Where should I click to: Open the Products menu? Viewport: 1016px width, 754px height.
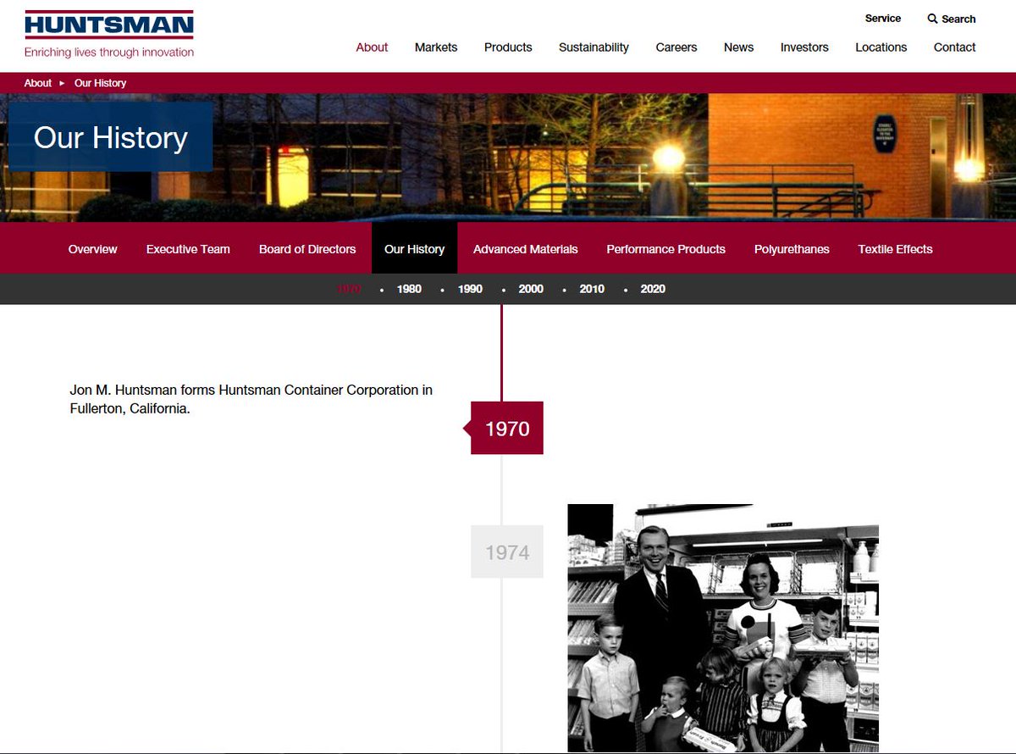[x=508, y=47]
